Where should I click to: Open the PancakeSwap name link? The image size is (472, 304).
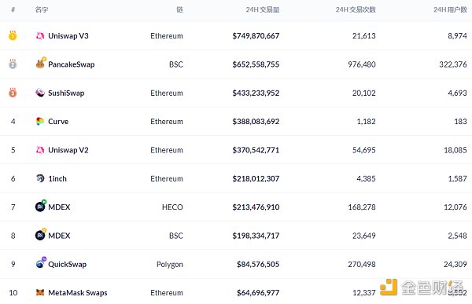coord(72,64)
